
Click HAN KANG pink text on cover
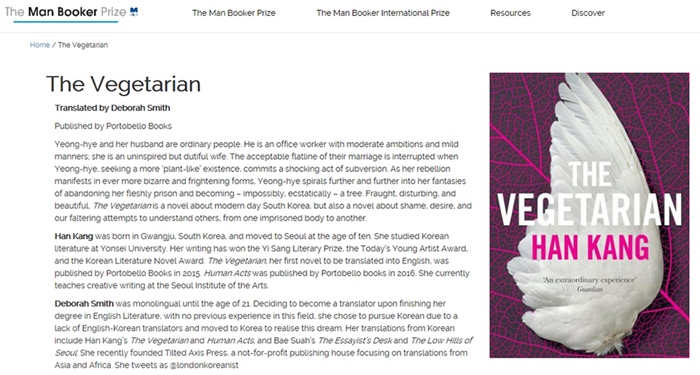tap(590, 247)
